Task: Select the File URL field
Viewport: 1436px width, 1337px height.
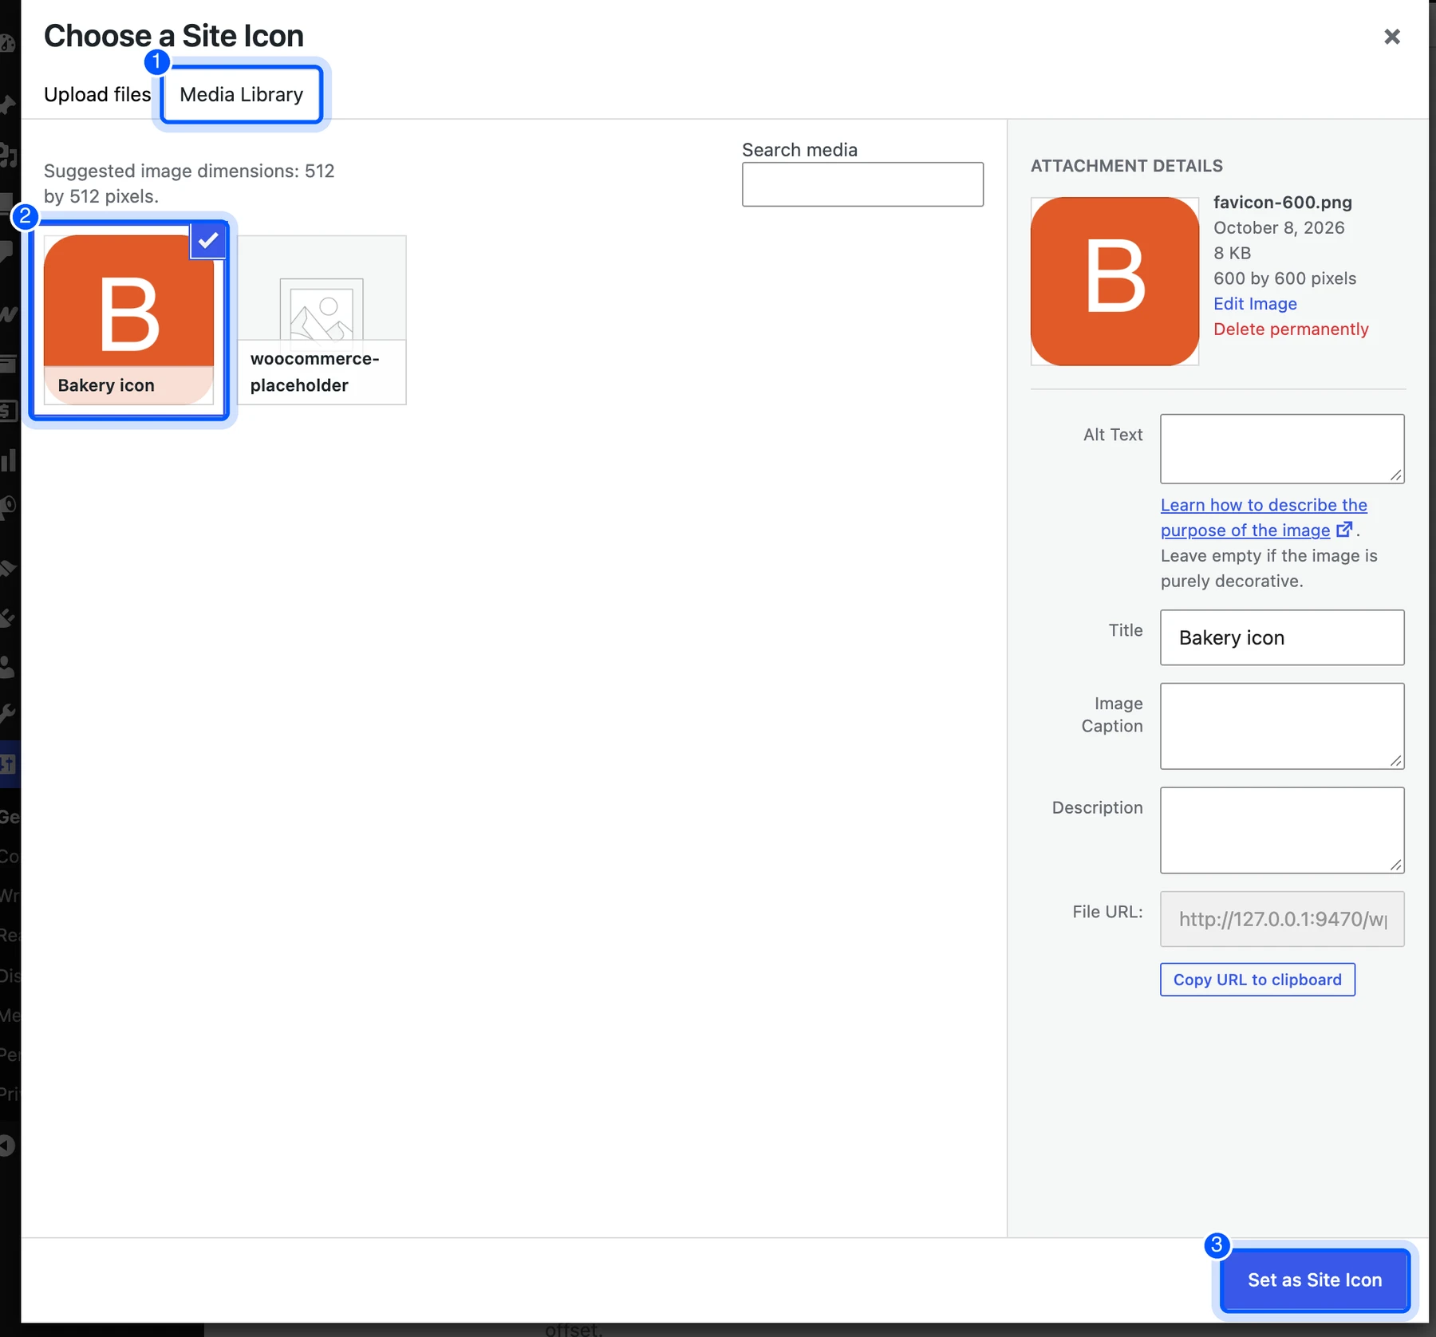Action: point(1282,919)
